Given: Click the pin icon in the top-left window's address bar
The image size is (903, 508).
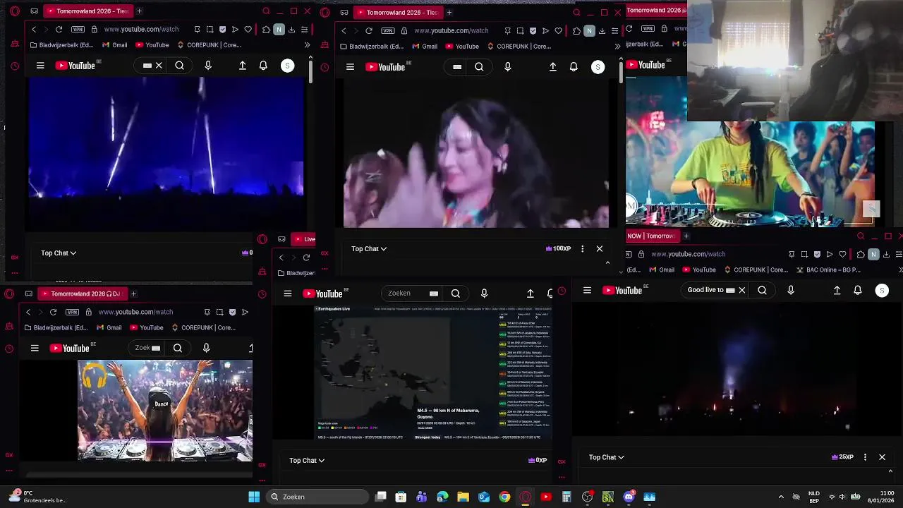Looking at the screenshot, I should (197, 30).
